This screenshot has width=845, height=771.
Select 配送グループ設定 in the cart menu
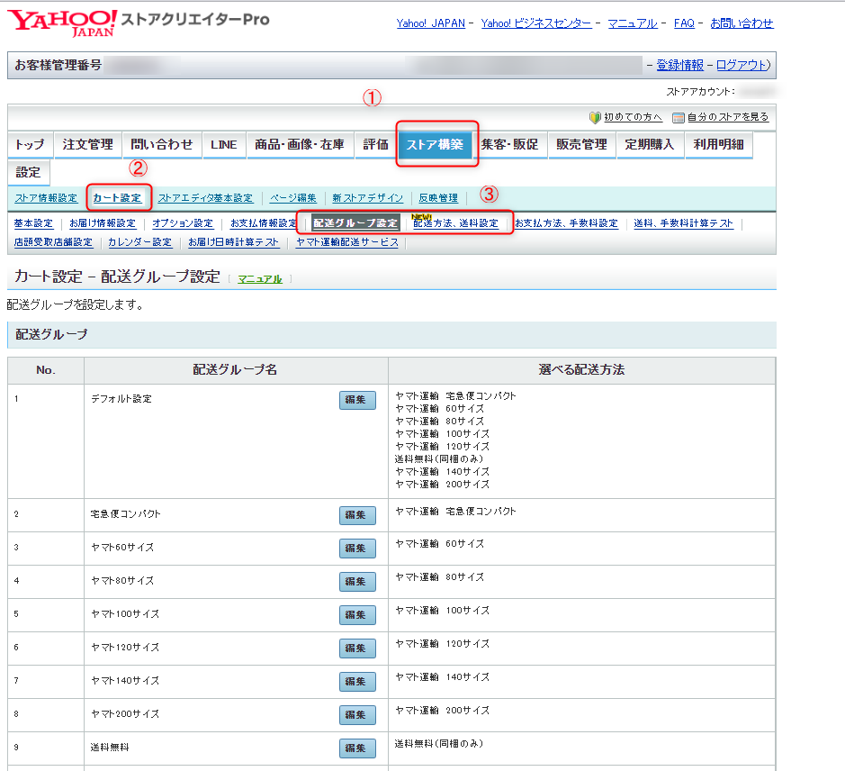(355, 223)
